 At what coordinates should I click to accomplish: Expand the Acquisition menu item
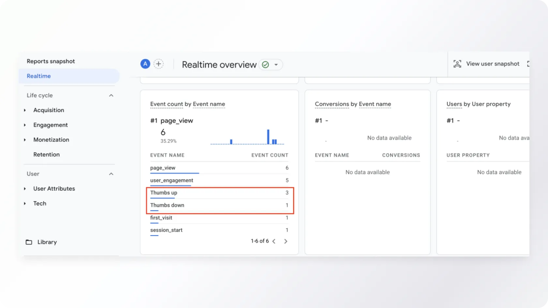25,110
